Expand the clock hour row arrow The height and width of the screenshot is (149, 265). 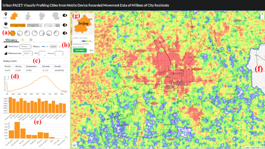pos(65,33)
